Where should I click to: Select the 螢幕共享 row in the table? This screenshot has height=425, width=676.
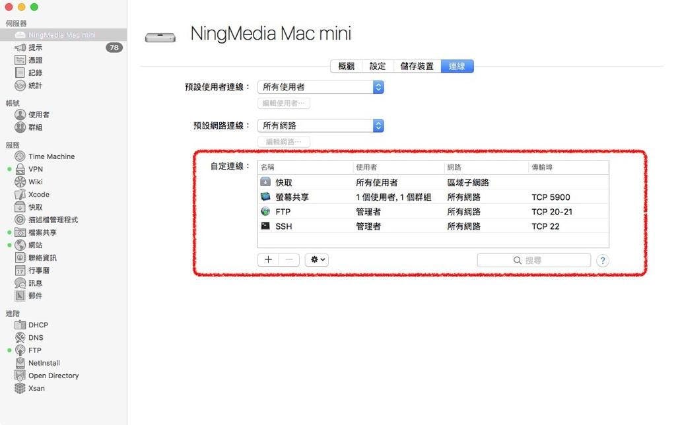point(433,197)
